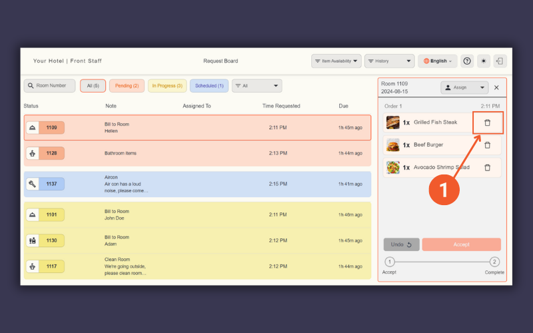Click the logout icon in header
The width and height of the screenshot is (533, 333).
pos(500,61)
